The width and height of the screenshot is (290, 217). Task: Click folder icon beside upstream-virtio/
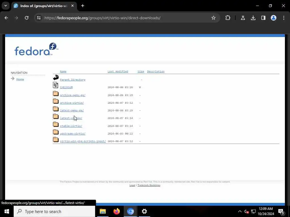click(56, 132)
